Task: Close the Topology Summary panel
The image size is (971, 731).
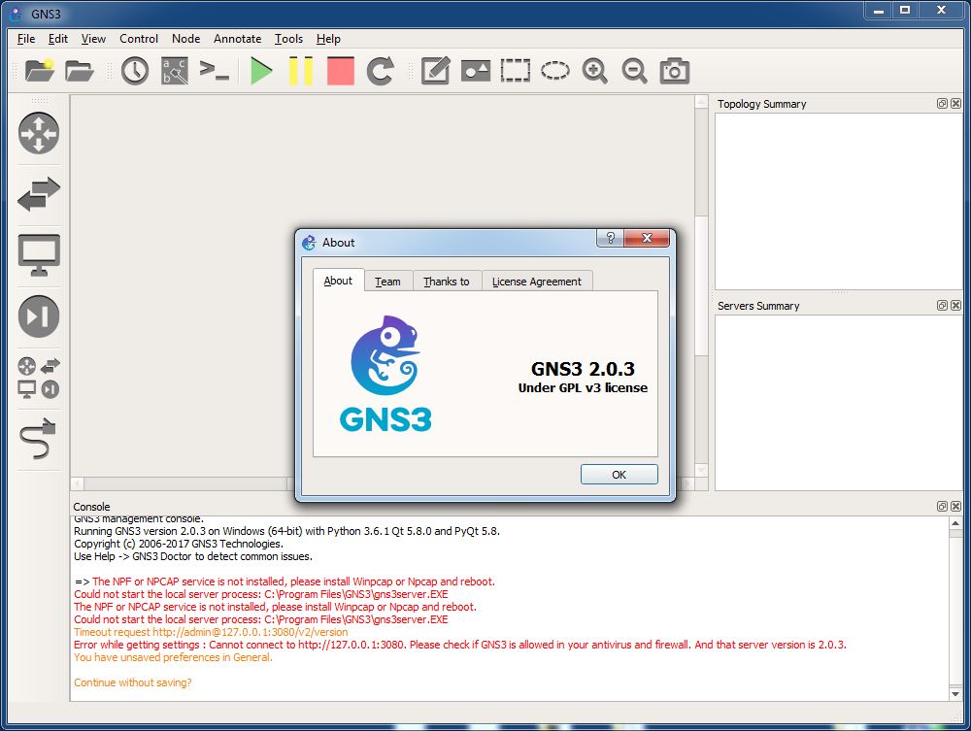Action: click(956, 103)
